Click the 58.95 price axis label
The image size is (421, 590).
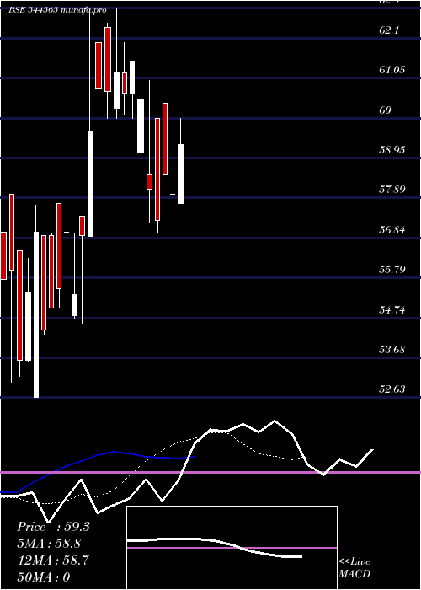click(392, 150)
